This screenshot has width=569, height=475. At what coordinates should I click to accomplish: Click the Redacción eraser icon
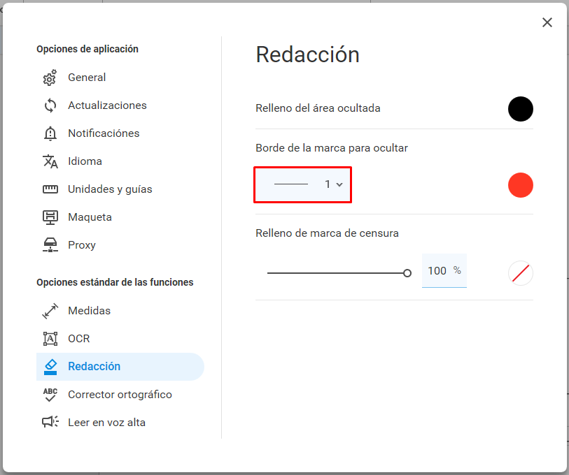[50, 367]
